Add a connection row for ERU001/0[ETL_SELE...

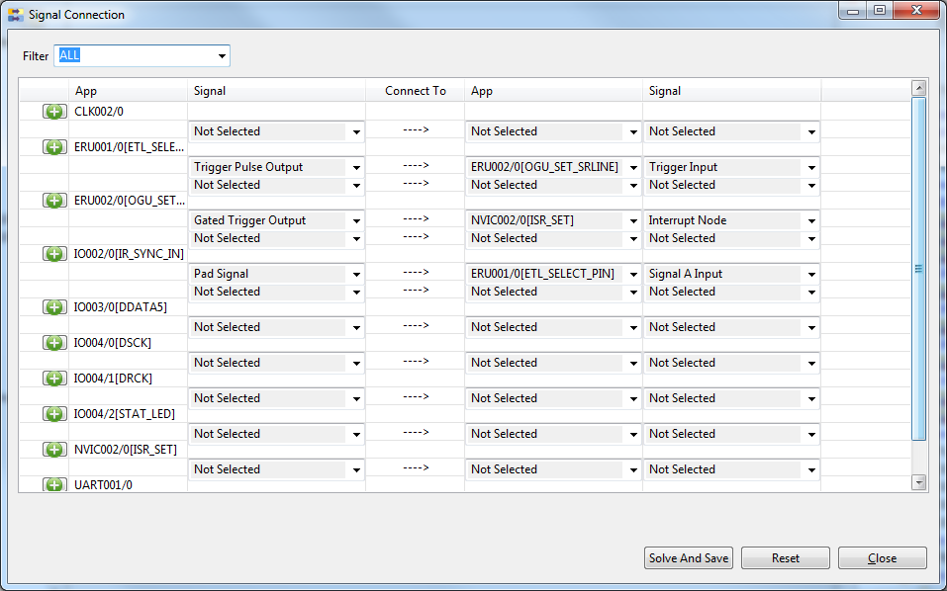click(x=54, y=147)
